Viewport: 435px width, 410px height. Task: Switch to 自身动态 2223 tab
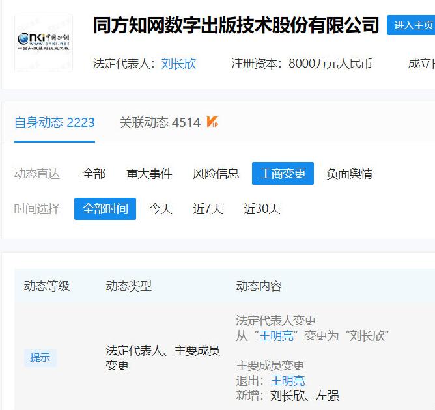55,122
